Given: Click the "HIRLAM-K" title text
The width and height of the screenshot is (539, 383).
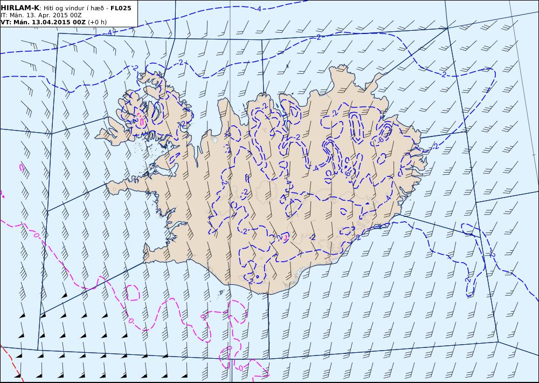Looking at the screenshot, I should point(20,8).
